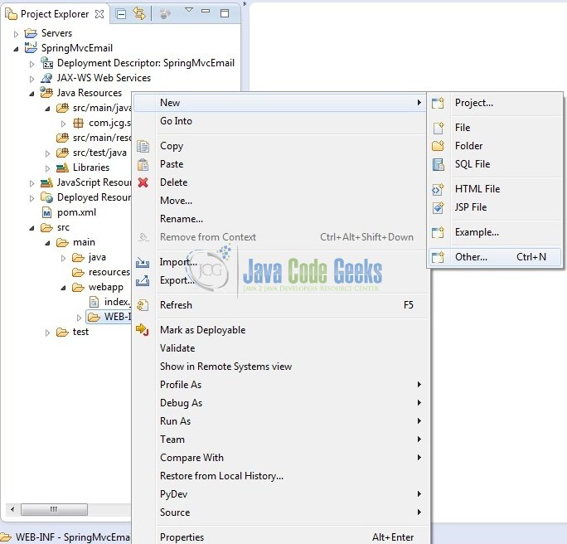This screenshot has width=567, height=544.
Task: Click the SpringMvcEmail project icon
Action: point(31,47)
